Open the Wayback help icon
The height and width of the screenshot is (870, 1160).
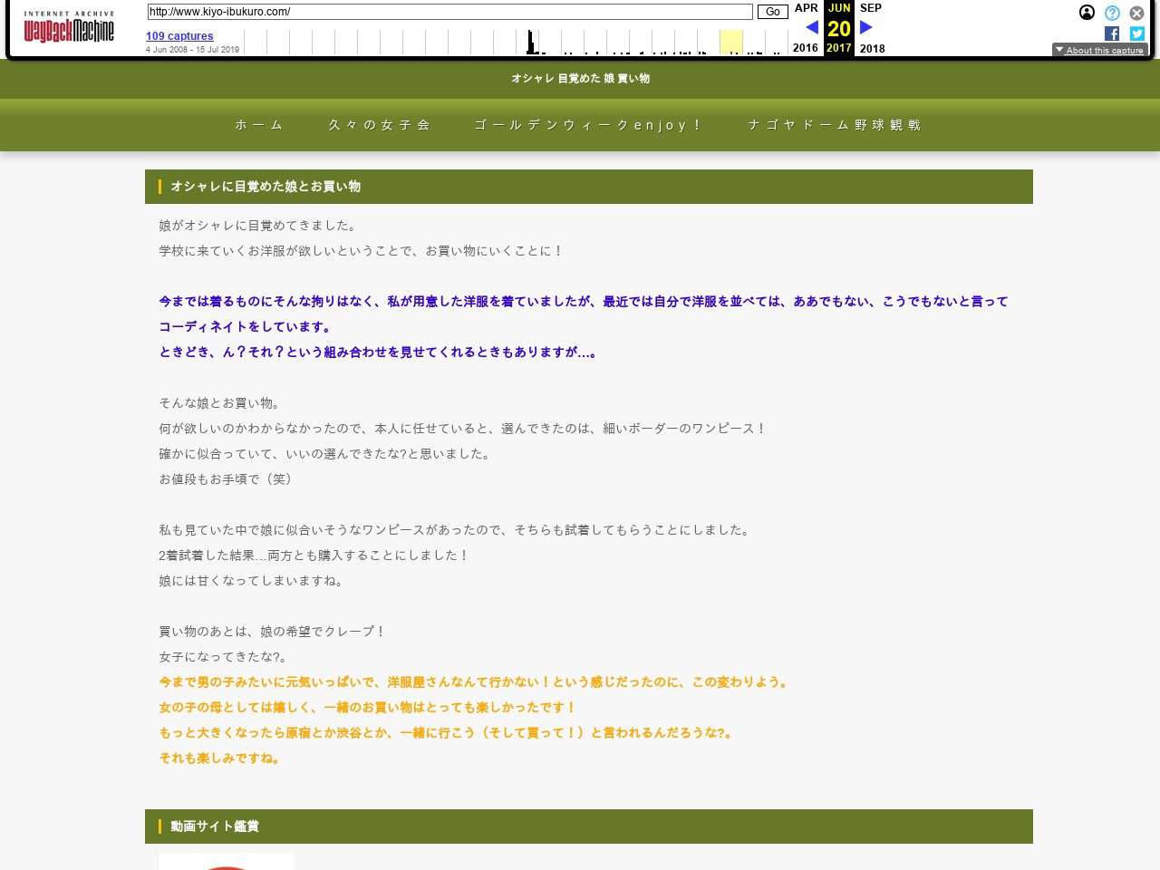click(1112, 13)
